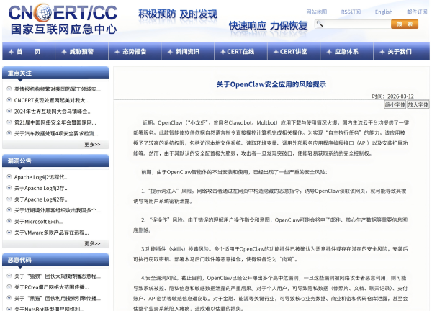Open the 态势报告 menu
The width and height of the screenshot is (432, 311).
click(135, 52)
